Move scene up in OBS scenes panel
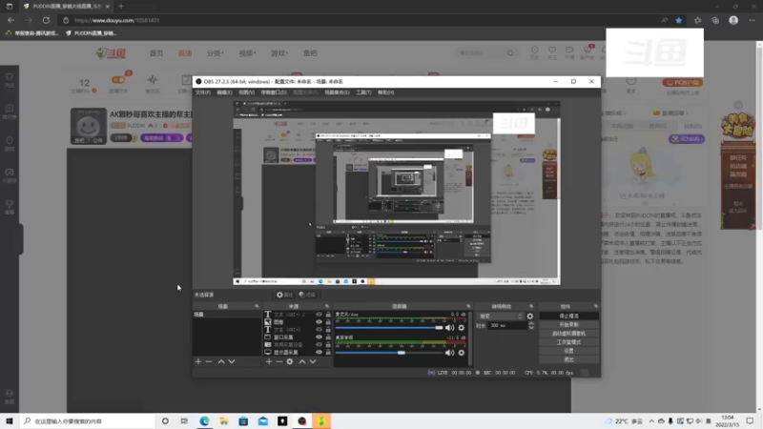This screenshot has height=429, width=763. 221,361
